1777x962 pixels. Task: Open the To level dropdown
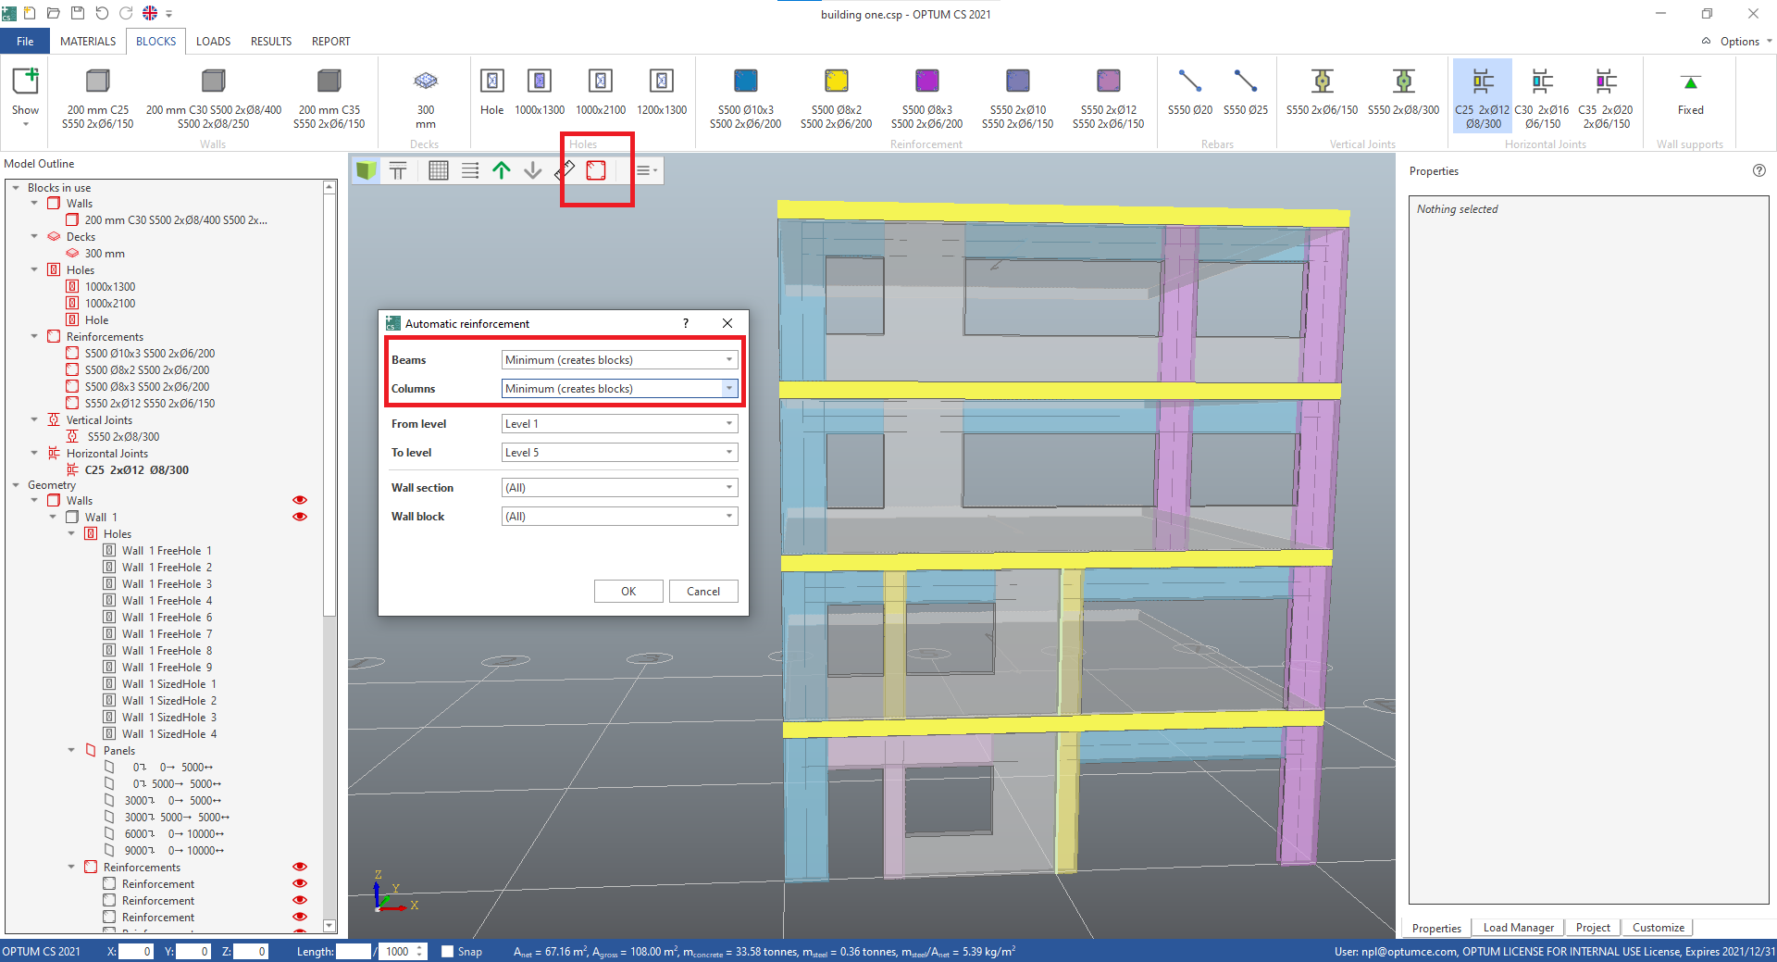coord(619,453)
